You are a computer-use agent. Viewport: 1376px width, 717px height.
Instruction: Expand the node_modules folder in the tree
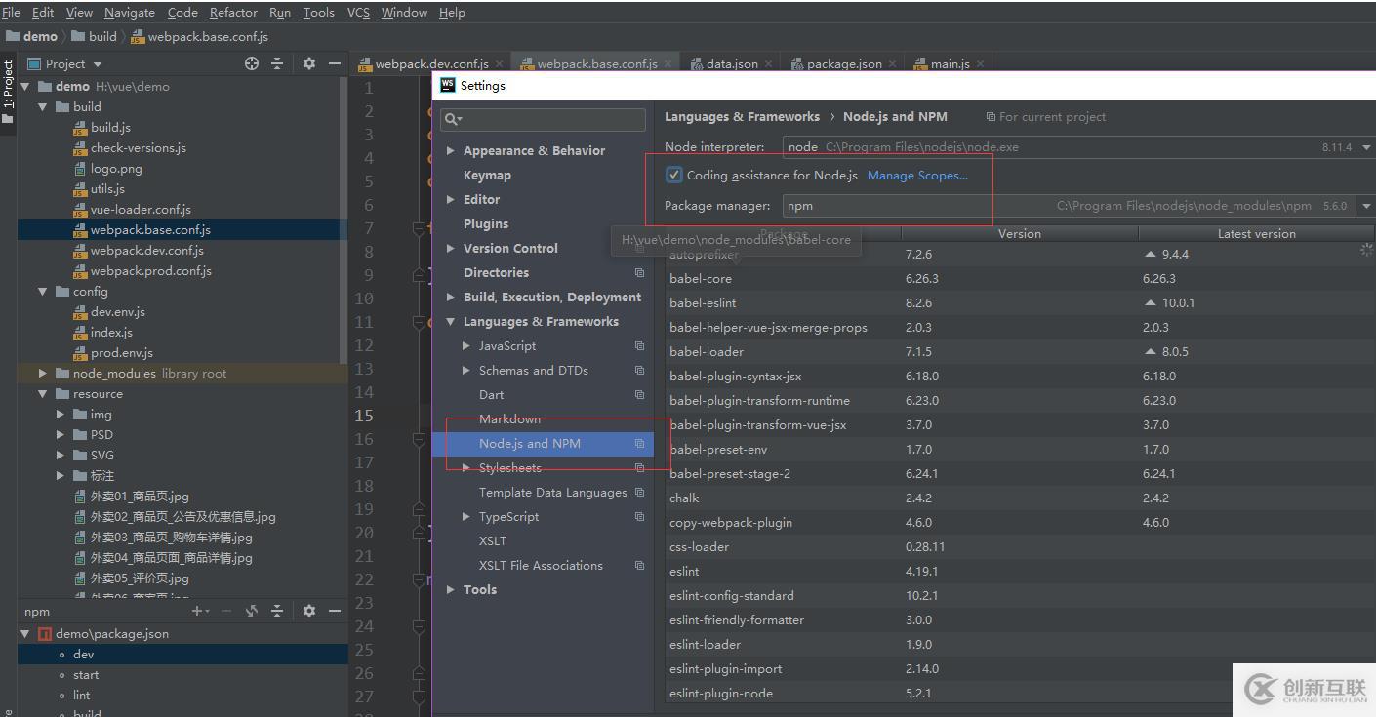[x=43, y=374]
